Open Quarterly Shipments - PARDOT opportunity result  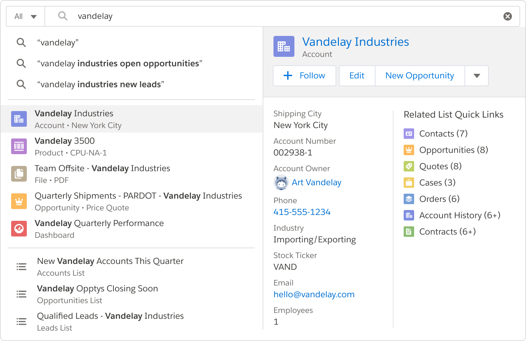coord(131,201)
